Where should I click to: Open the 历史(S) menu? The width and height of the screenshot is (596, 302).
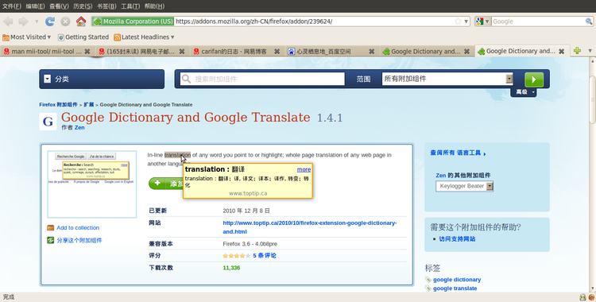[x=83, y=6]
